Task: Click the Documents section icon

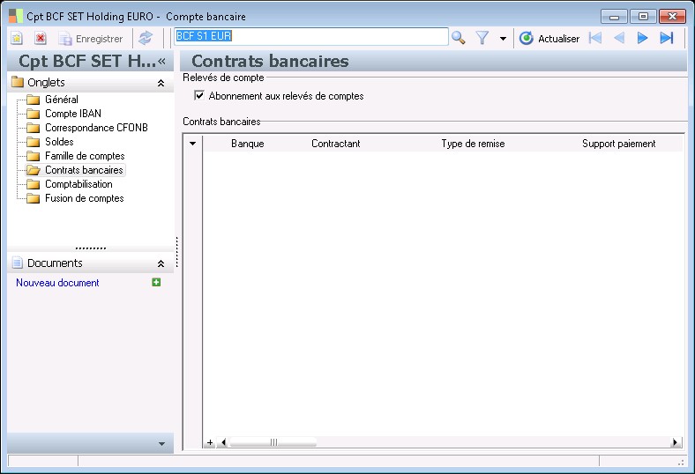Action: (x=18, y=263)
